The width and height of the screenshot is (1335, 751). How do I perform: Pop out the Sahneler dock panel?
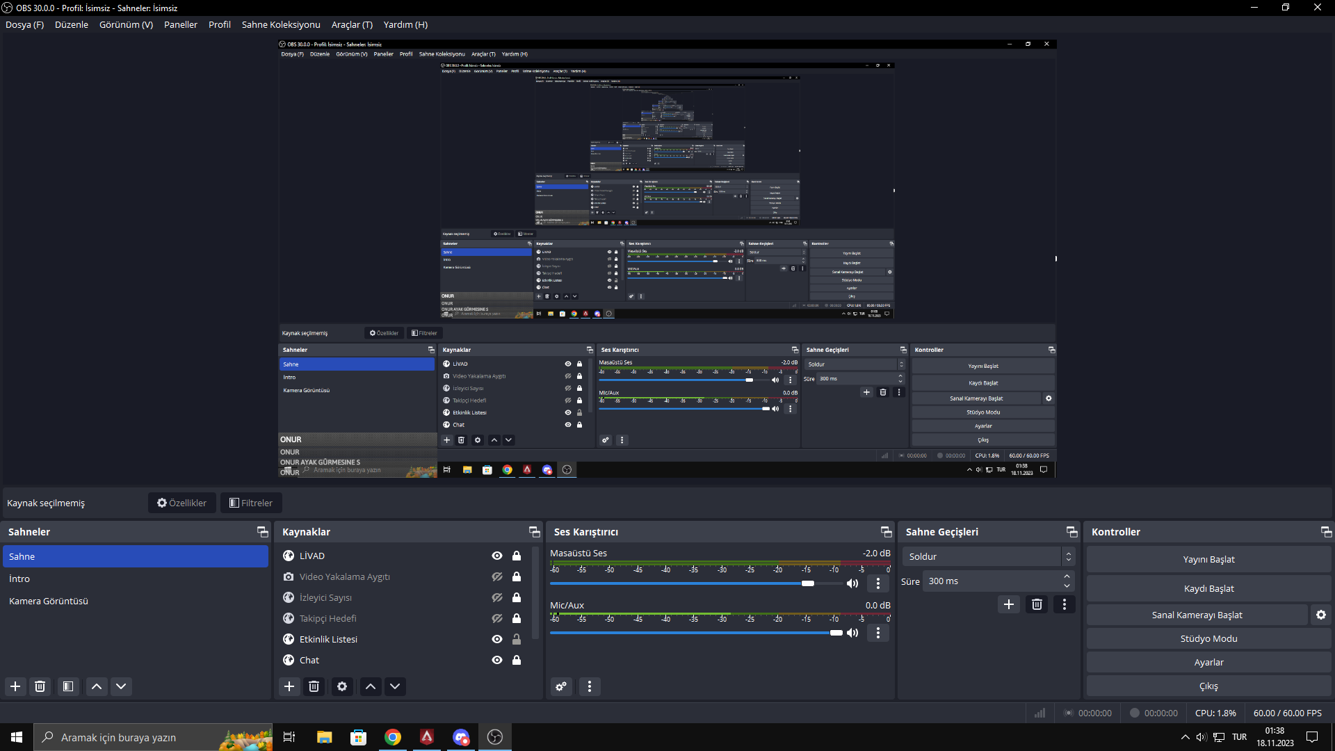point(262,532)
